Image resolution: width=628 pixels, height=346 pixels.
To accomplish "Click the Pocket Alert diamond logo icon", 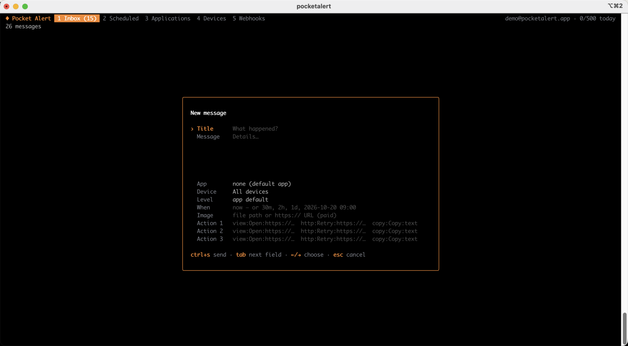I will 7,18.
